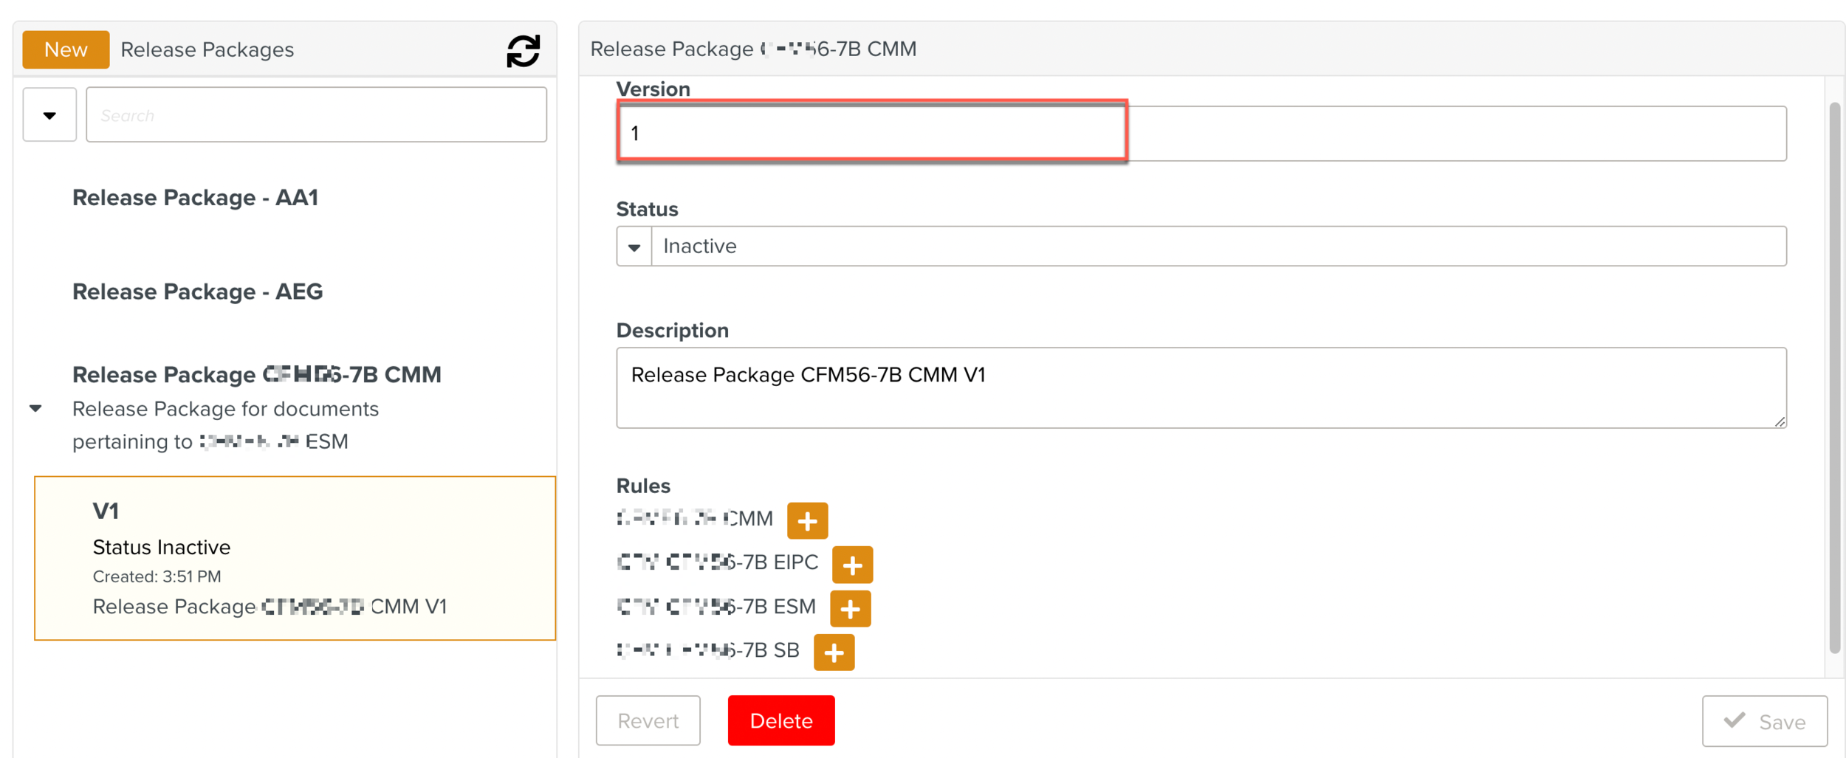Edit the Description text area
The width and height of the screenshot is (1846, 758).
pos(1201,387)
